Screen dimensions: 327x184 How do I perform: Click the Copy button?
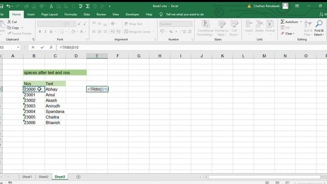tap(15, 28)
